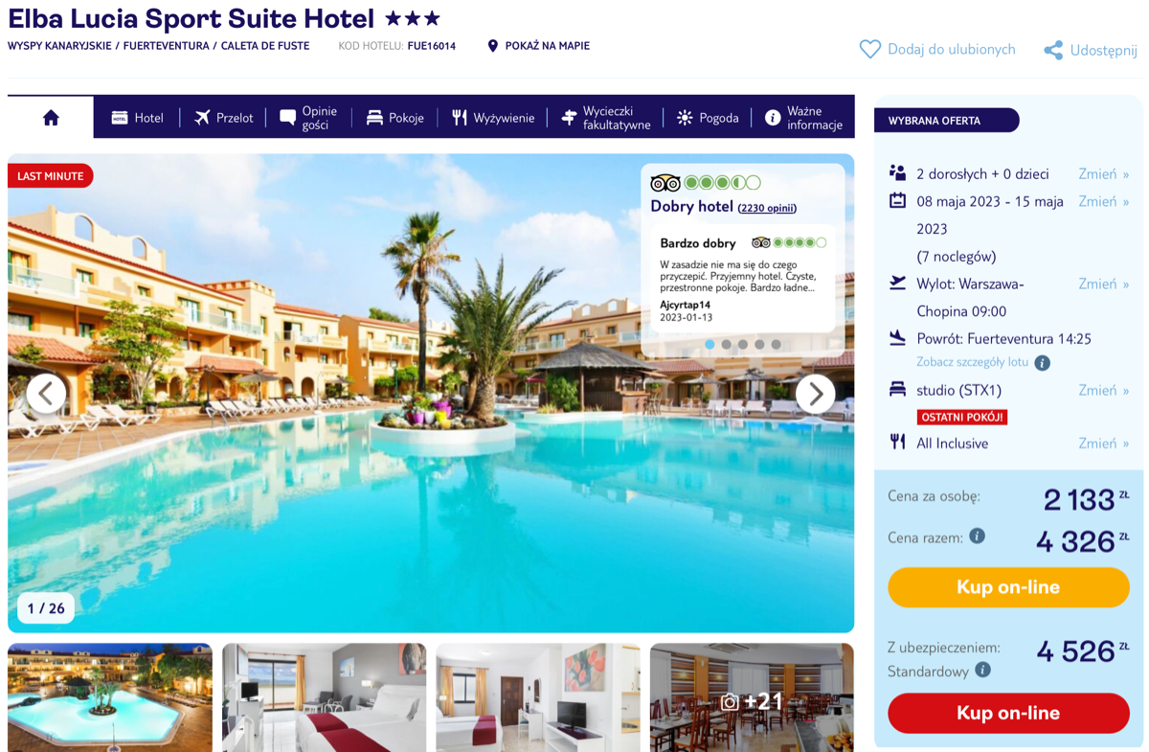This screenshot has height=752, width=1149.
Task: Show the next photo with the right arrow
Action: (815, 394)
